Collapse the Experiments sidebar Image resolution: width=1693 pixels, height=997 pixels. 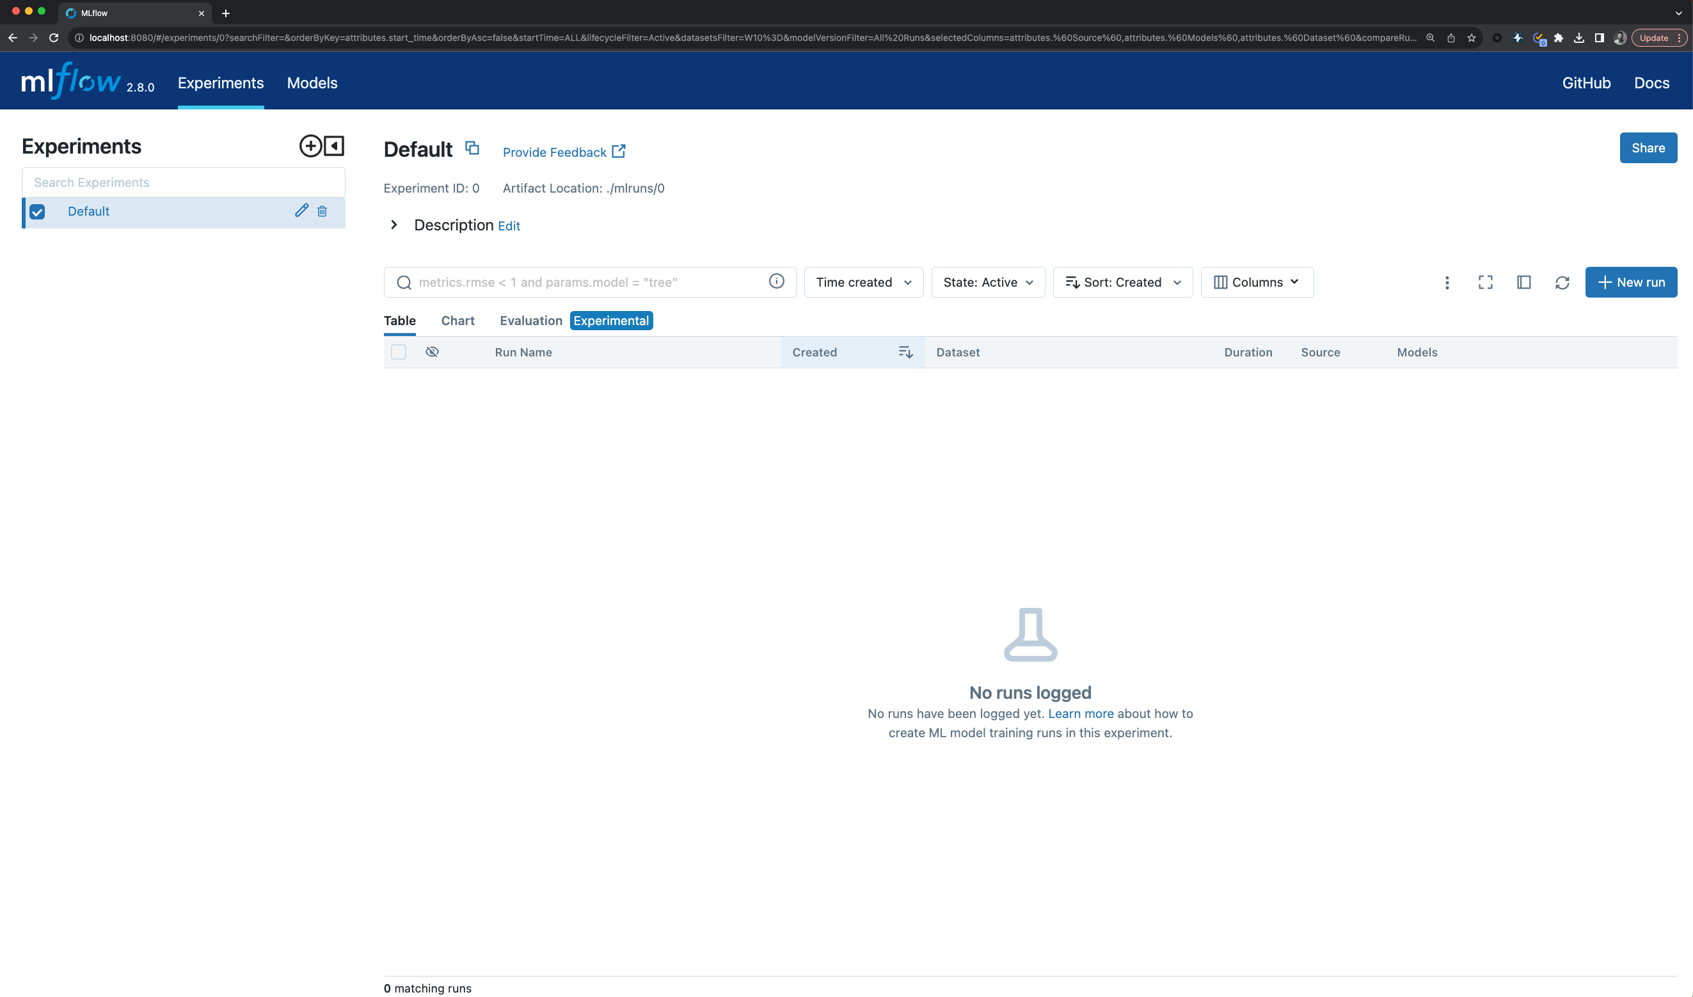(x=334, y=146)
